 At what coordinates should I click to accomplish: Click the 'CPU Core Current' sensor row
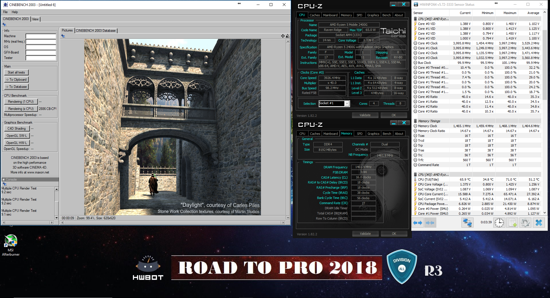(477, 194)
